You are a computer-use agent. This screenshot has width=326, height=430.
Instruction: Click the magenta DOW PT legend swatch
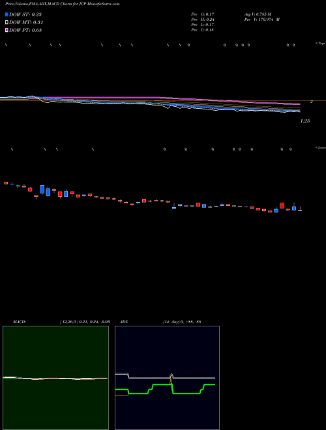pos(7,30)
